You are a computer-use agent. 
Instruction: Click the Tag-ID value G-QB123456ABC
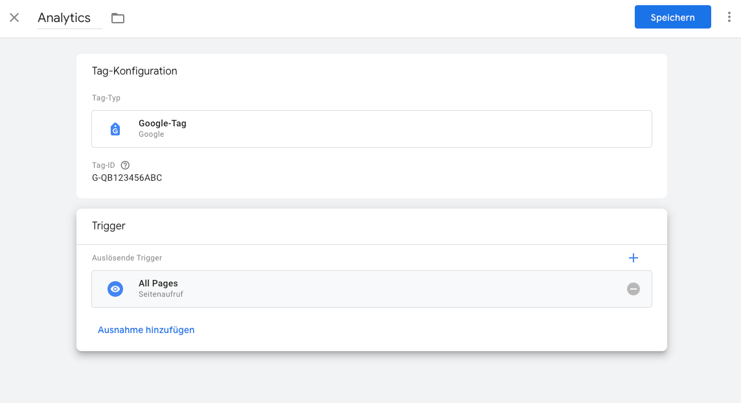[x=127, y=178]
